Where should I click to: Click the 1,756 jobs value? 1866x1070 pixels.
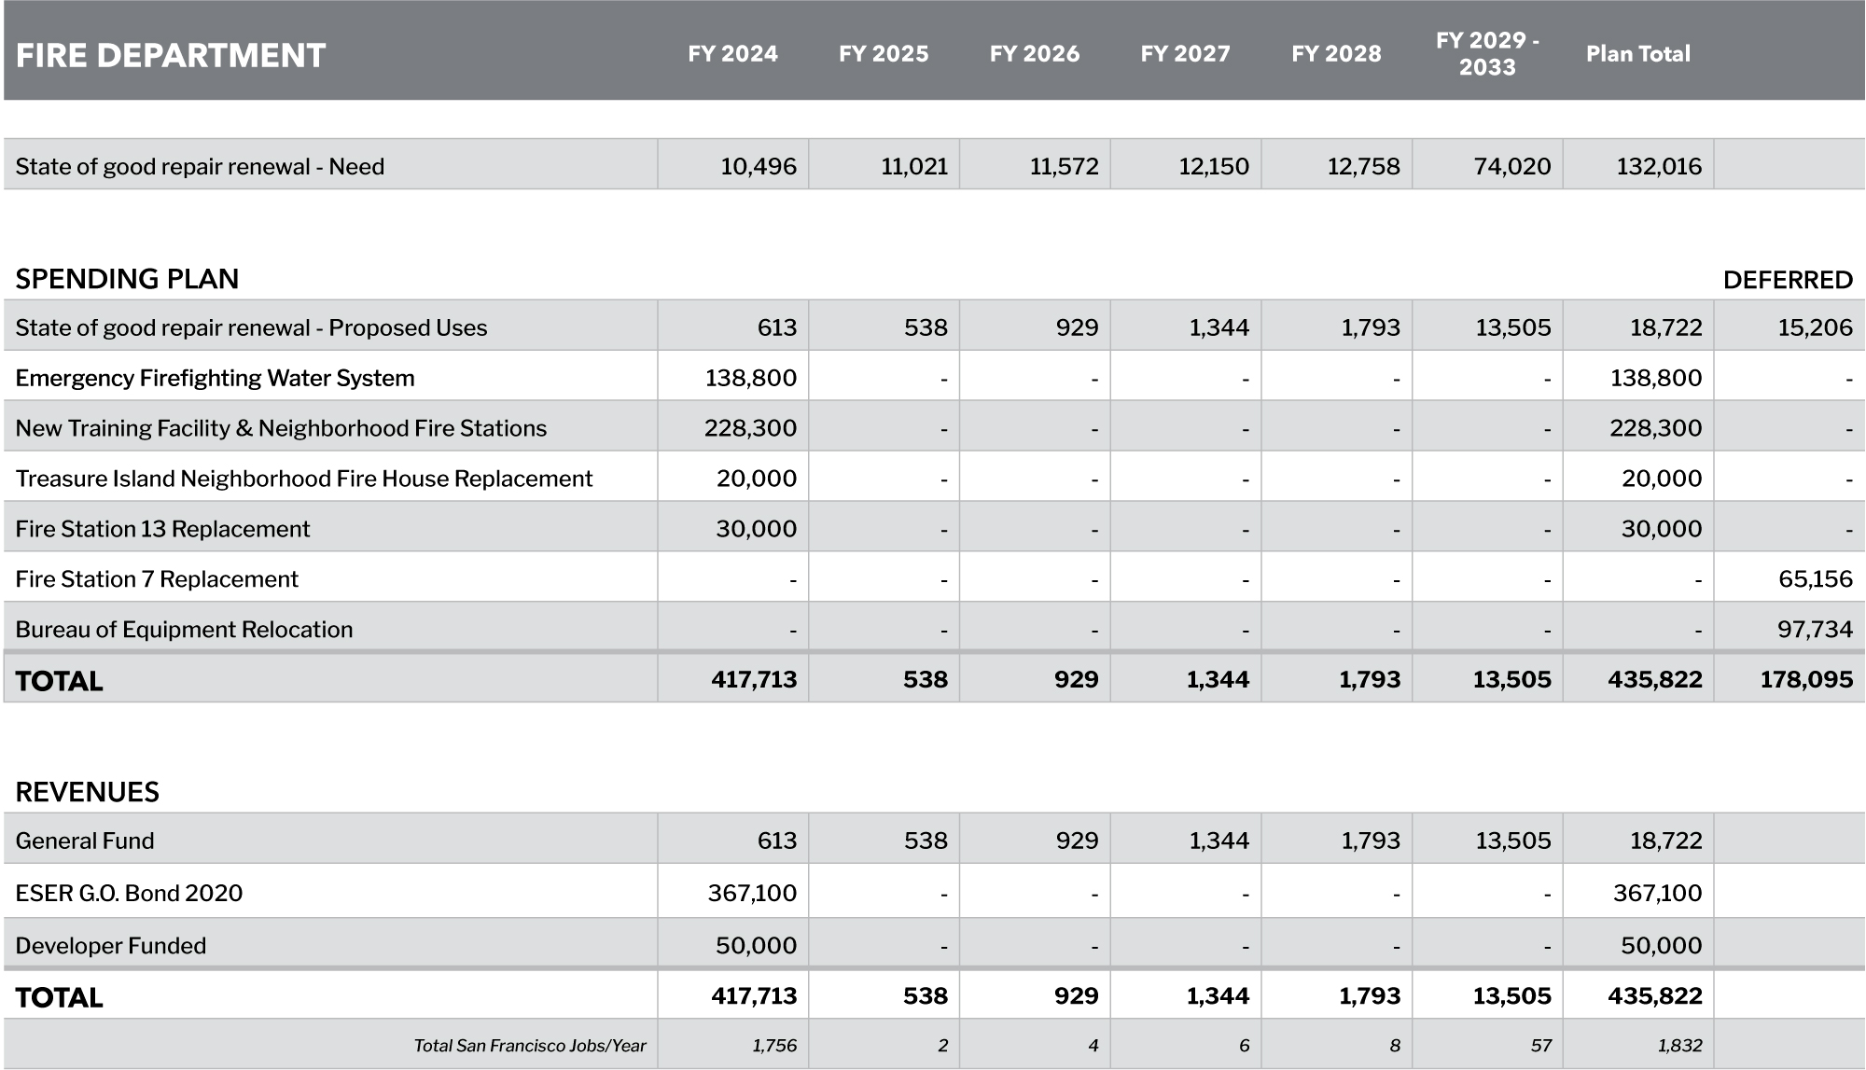click(x=774, y=1046)
